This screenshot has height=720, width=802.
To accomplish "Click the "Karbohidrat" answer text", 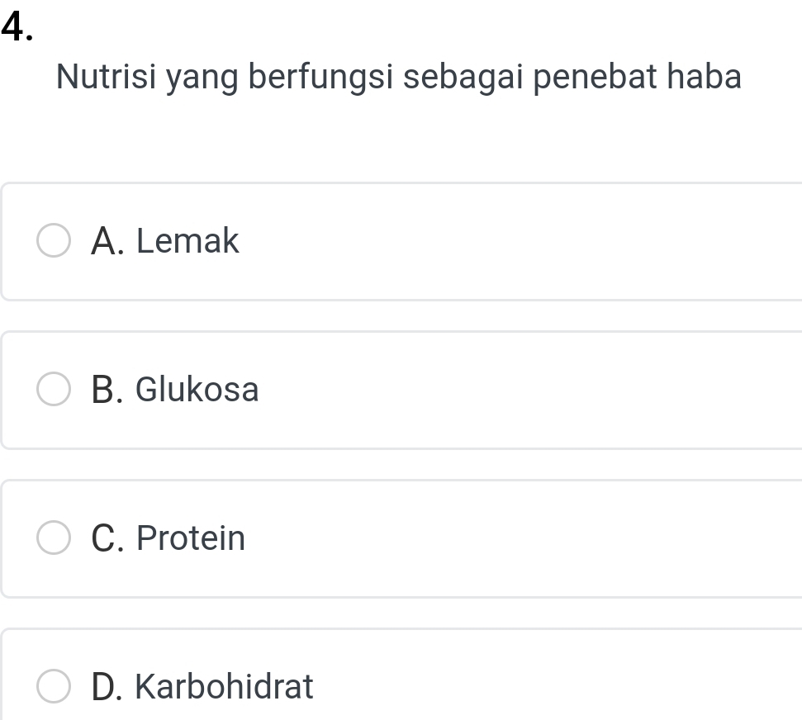I will (x=224, y=686).
